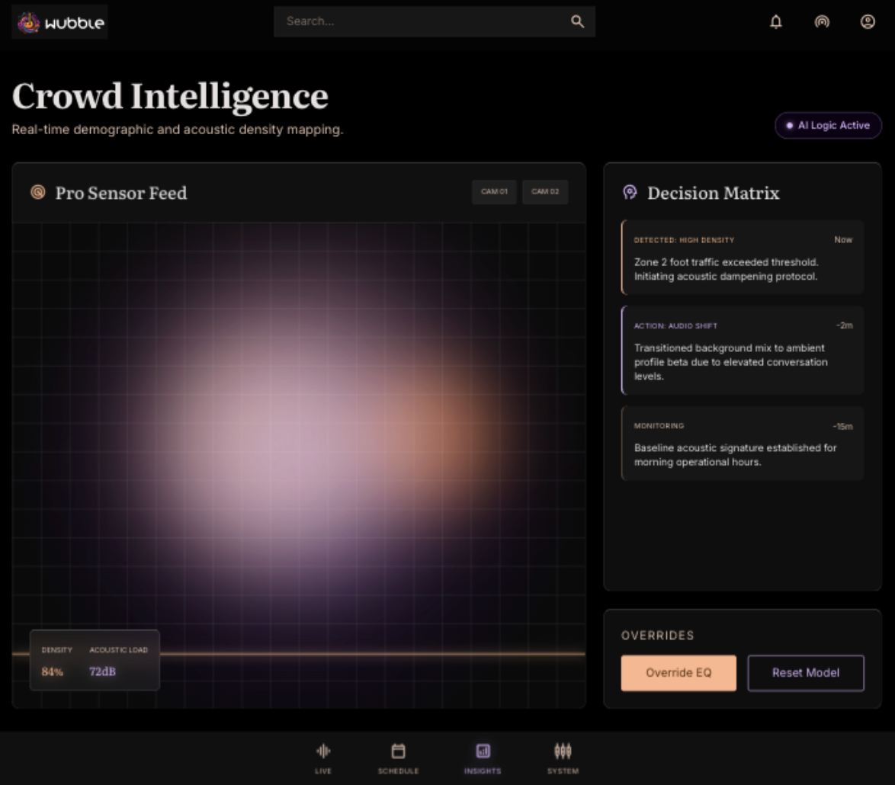
Task: Click the broadcast signal icon in header
Action: [821, 21]
